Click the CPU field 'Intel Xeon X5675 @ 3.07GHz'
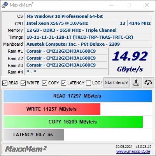This screenshot has width=156, height=156. tap(71, 23)
